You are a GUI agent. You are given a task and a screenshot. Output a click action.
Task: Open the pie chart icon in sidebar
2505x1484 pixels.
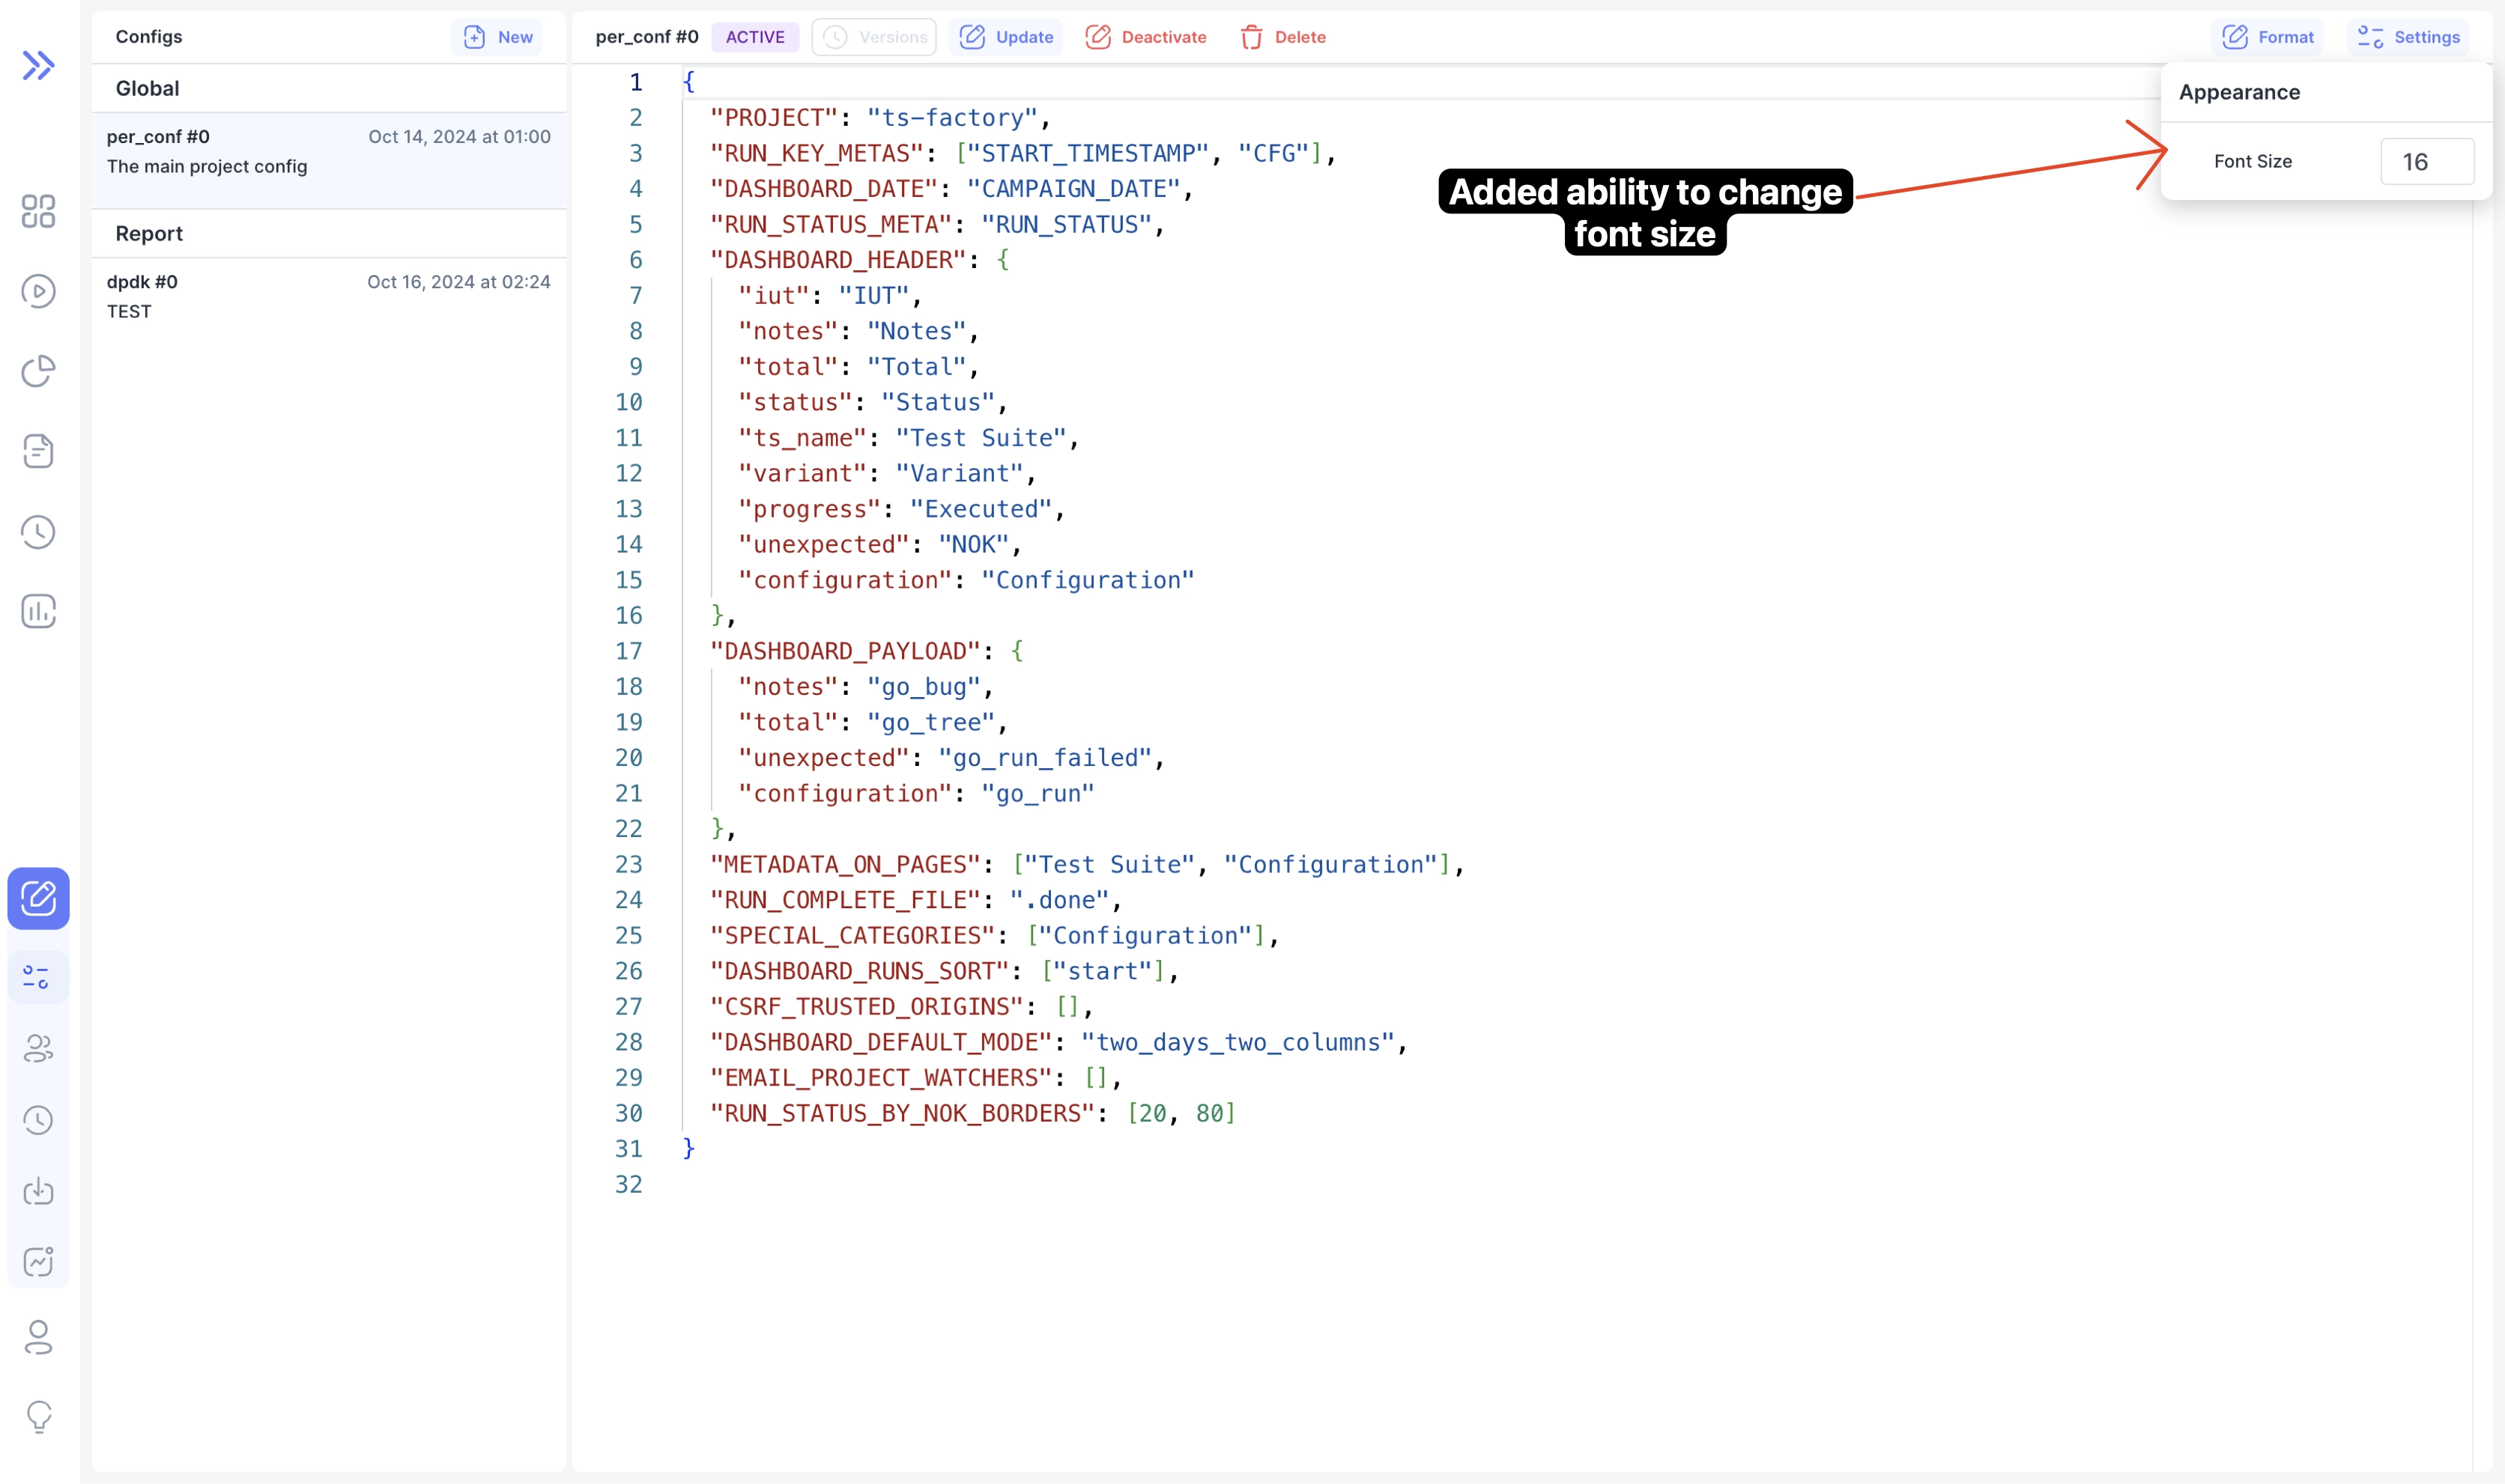point(38,371)
